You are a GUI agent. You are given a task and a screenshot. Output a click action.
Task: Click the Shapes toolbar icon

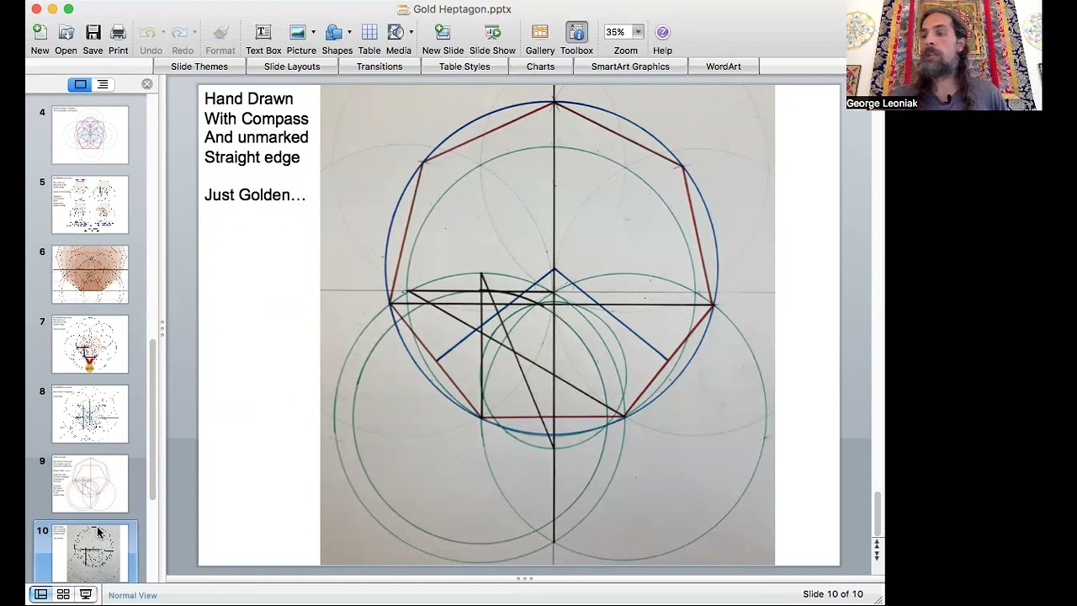[333, 32]
